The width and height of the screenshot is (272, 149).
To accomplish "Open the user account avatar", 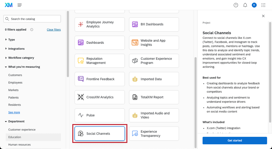I will pyautogui.click(x=254, y=5).
